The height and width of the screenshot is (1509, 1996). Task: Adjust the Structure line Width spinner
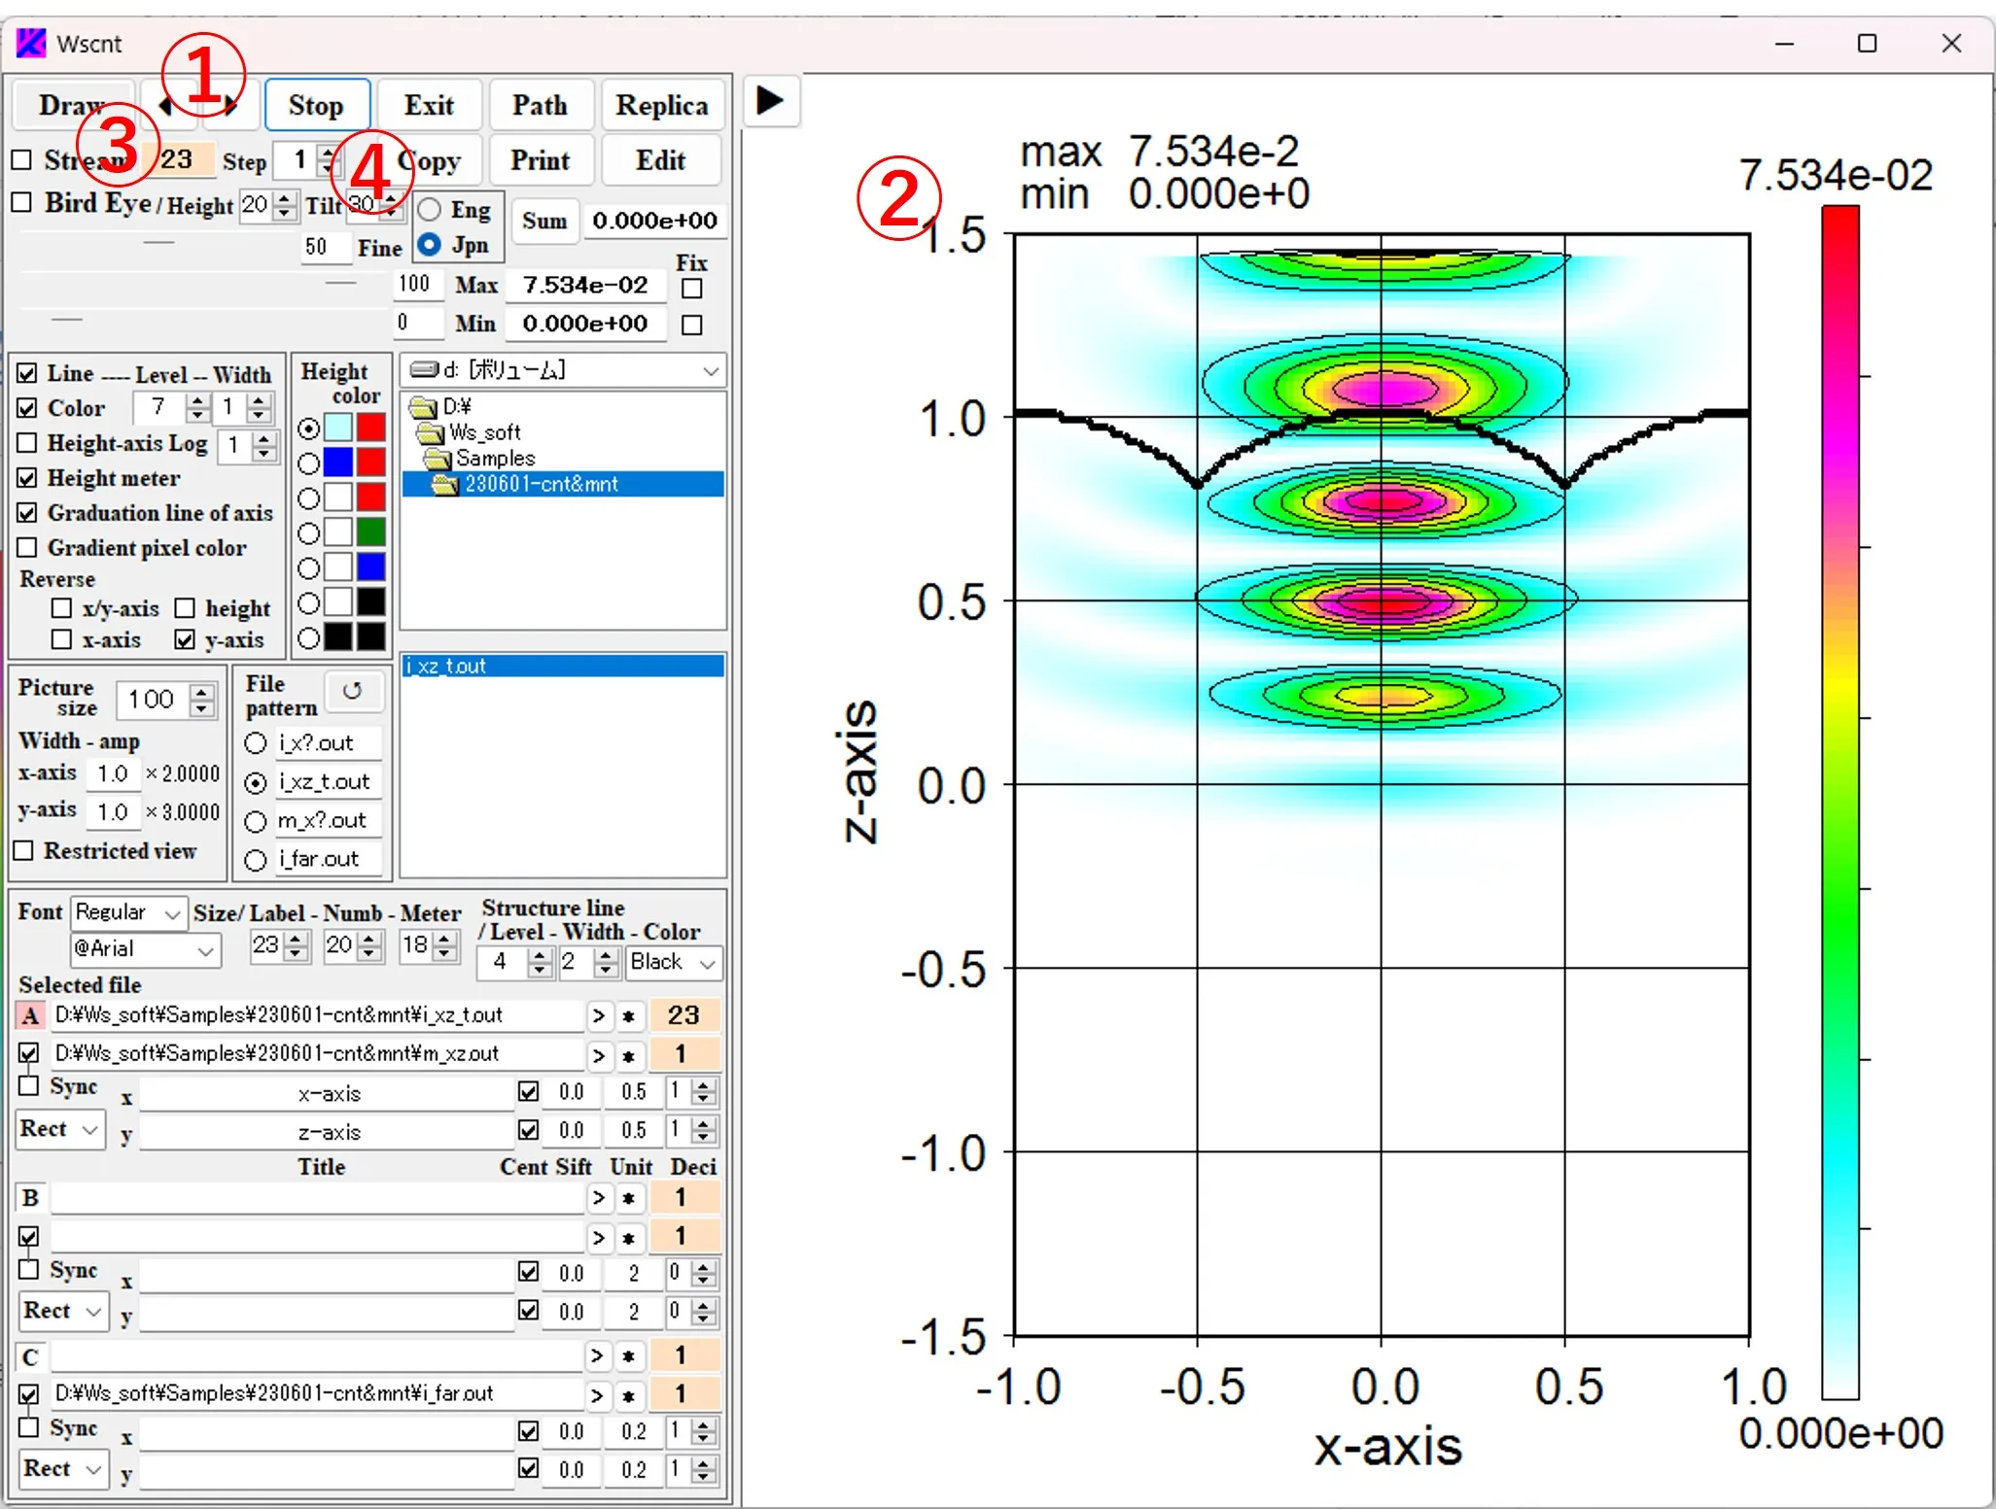coord(606,963)
